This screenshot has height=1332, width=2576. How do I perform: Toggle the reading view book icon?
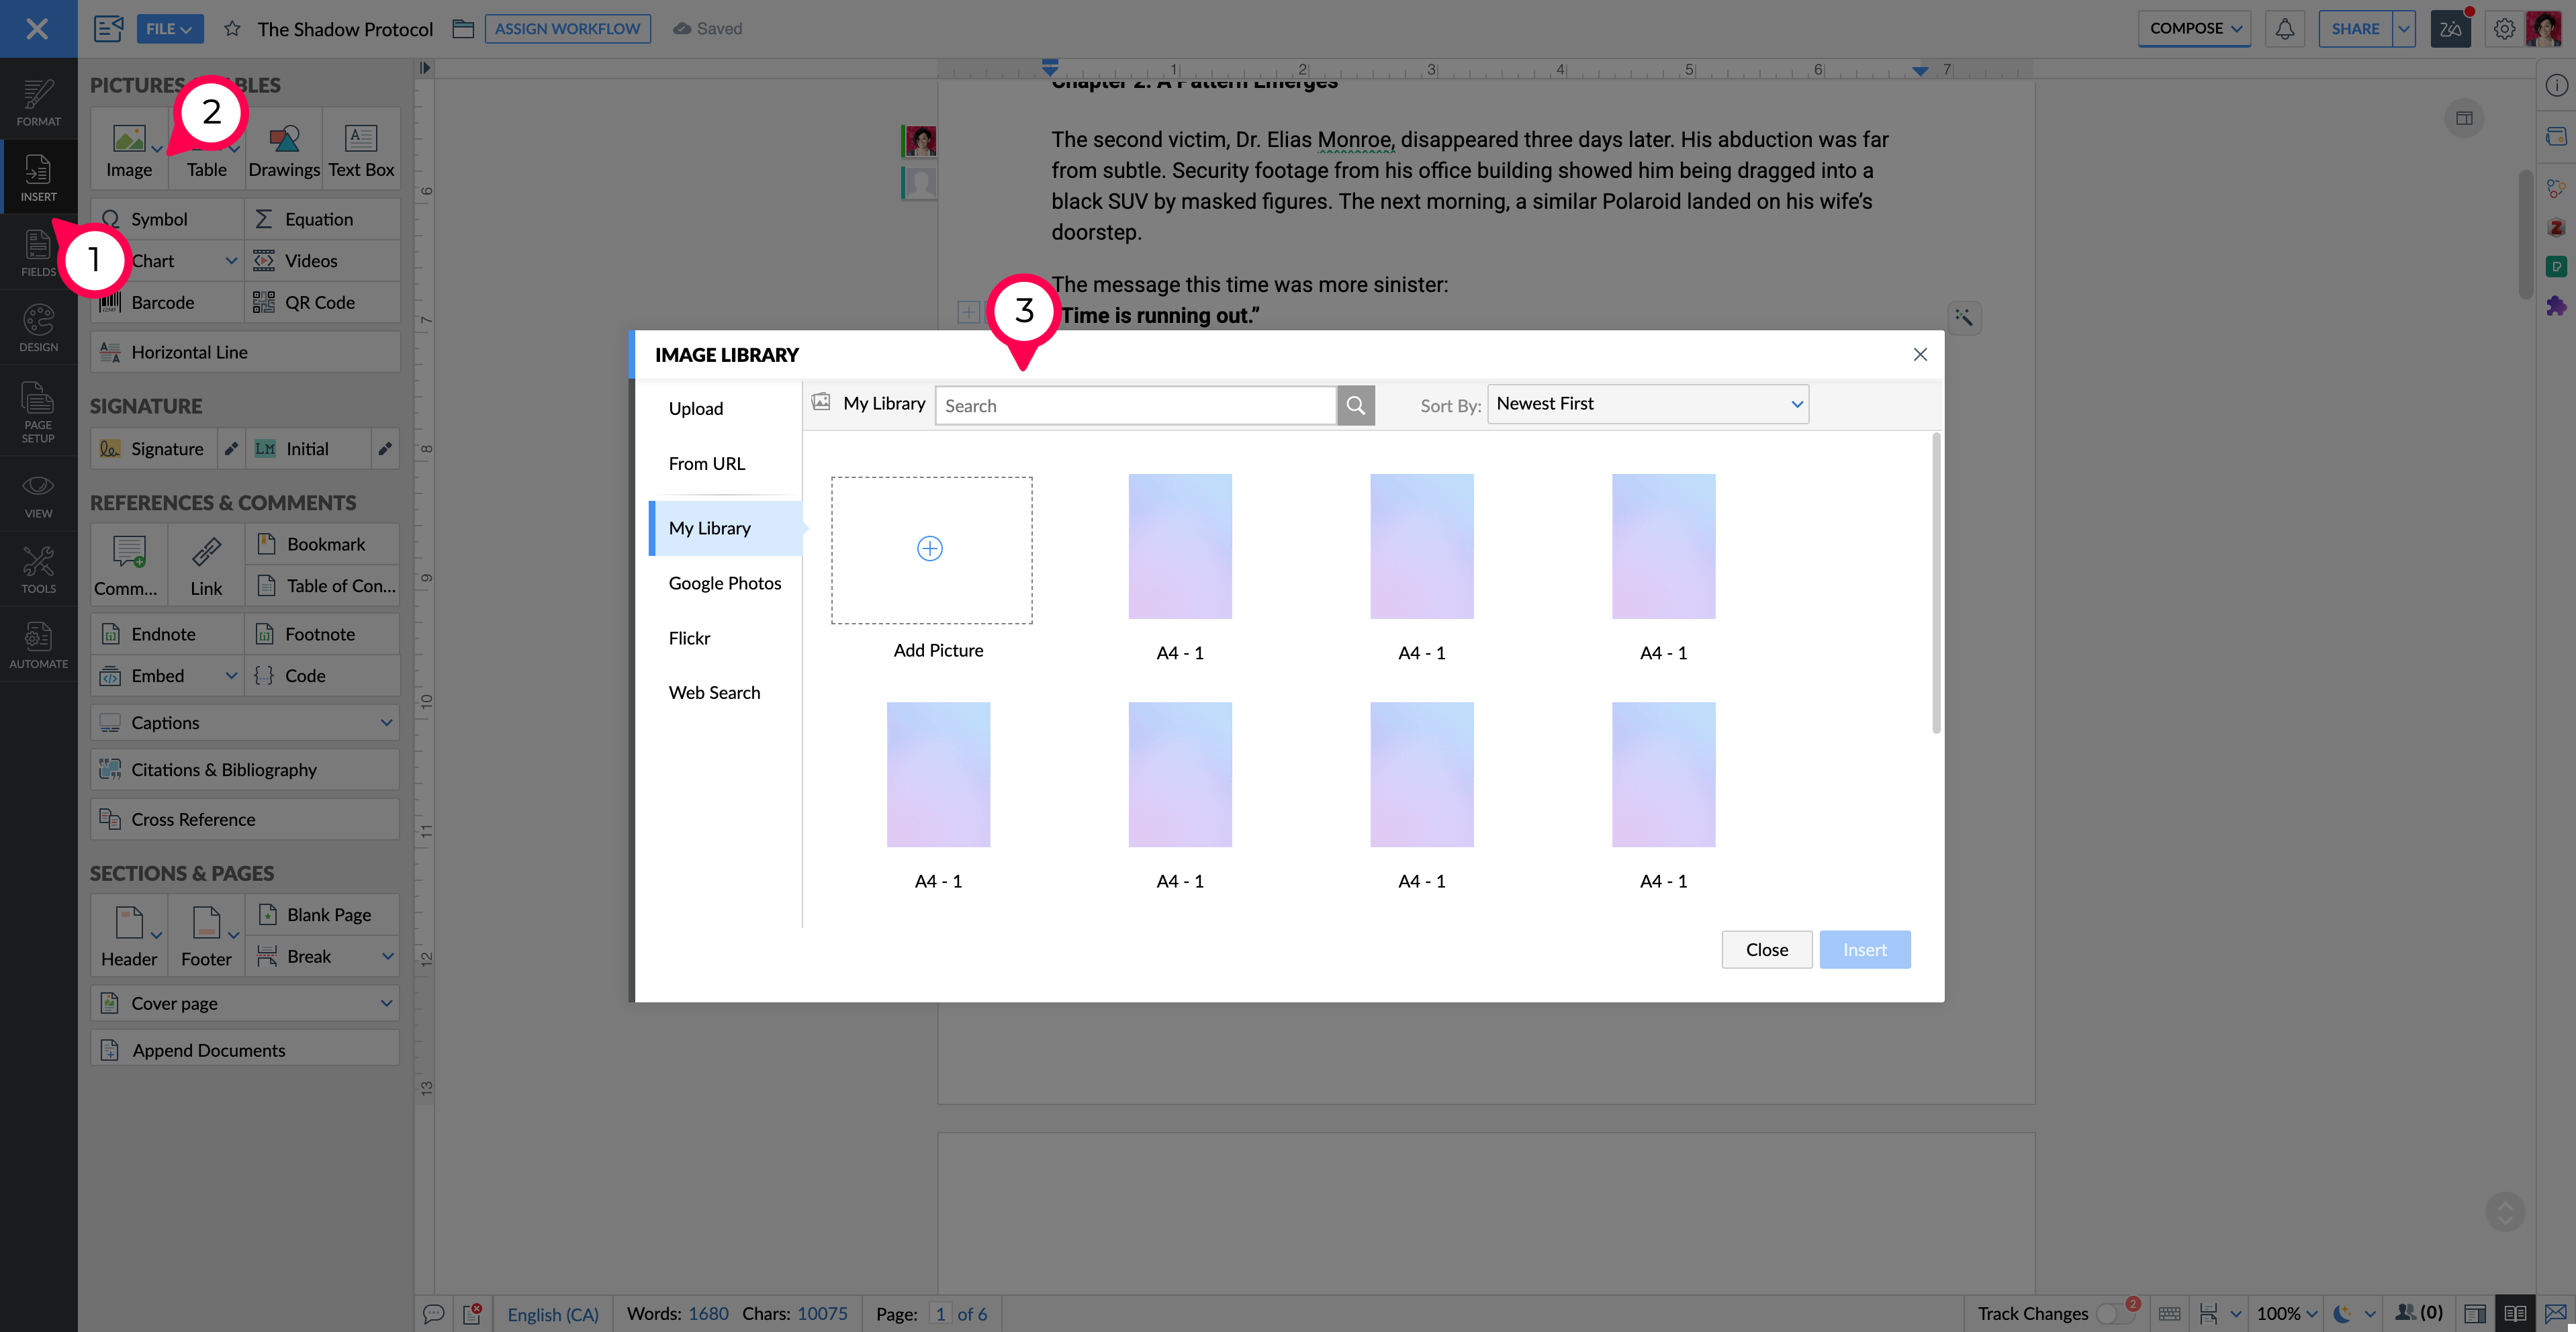point(2514,1313)
